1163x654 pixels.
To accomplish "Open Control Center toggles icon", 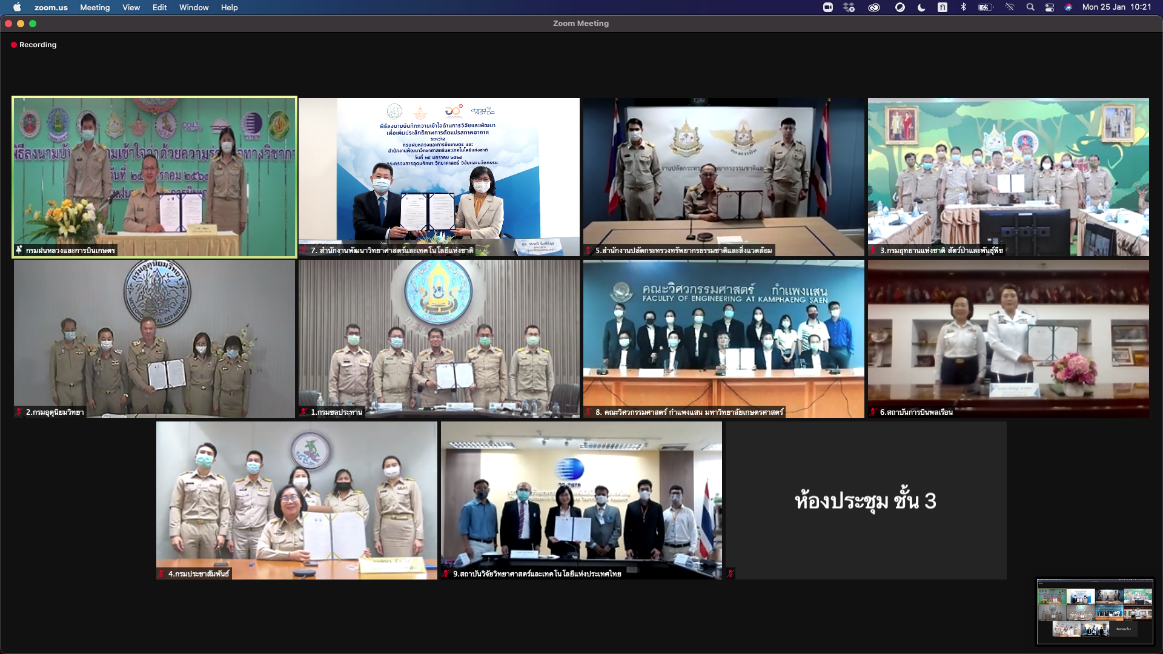I will (1050, 7).
